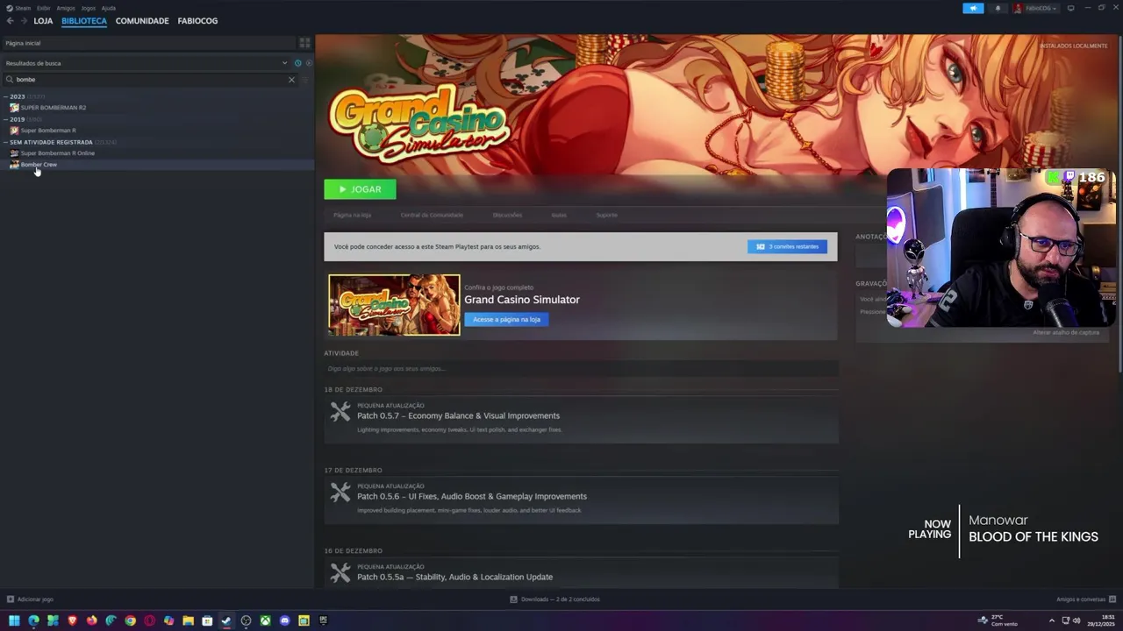The height and width of the screenshot is (631, 1123).
Task: Switch to the COMUNIDADE tab
Action: 142,20
